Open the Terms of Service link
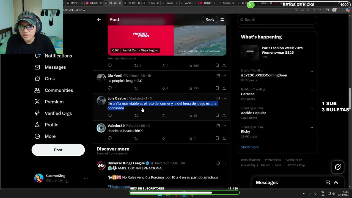352x198 pixels. (x=250, y=160)
